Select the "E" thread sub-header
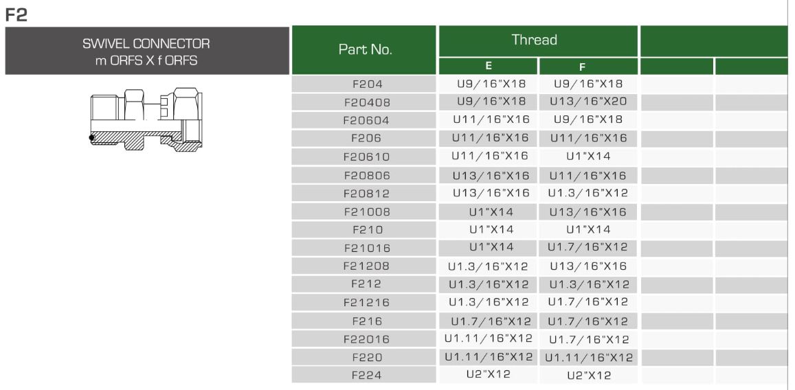Screen dimensions: 795x390 488,67
